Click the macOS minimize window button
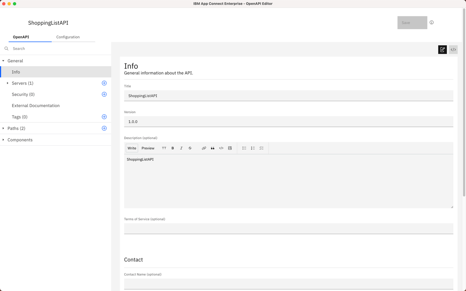The image size is (466, 291). pos(9,4)
